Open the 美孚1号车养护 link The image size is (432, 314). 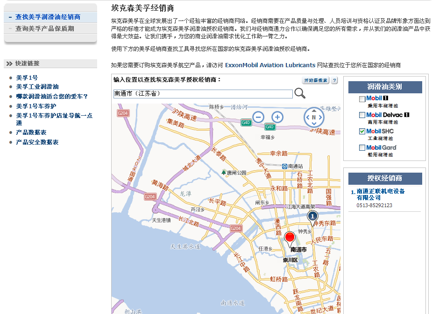click(x=36, y=106)
